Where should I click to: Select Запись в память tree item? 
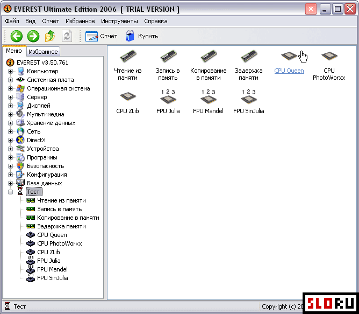coord(60,209)
